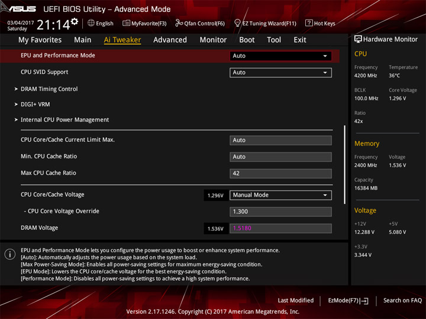Click the globe language icon

(x=91, y=23)
